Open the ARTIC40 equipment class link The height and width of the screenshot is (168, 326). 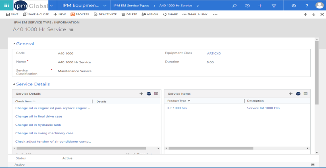point(214,54)
